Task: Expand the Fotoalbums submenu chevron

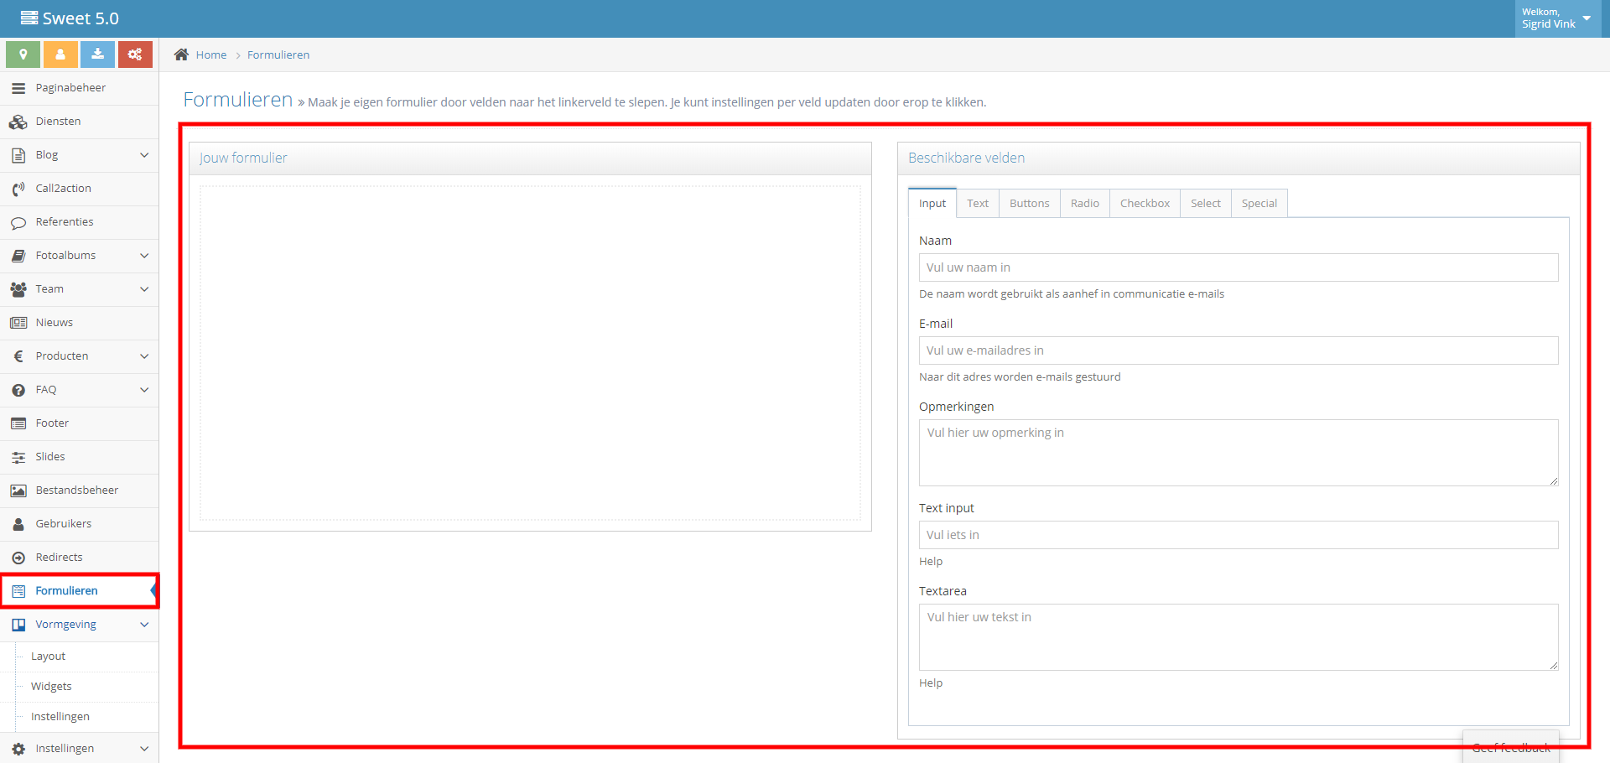Action: tap(144, 256)
